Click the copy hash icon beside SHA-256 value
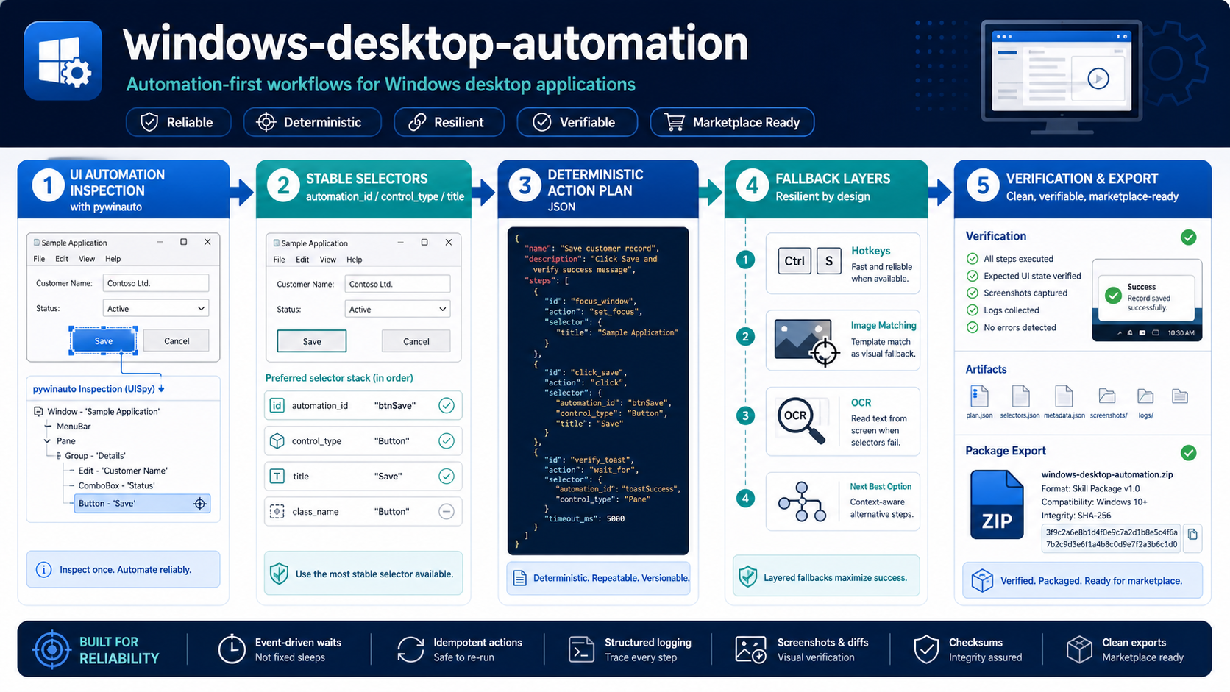Image resolution: width=1230 pixels, height=692 pixels. pyautogui.click(x=1192, y=535)
